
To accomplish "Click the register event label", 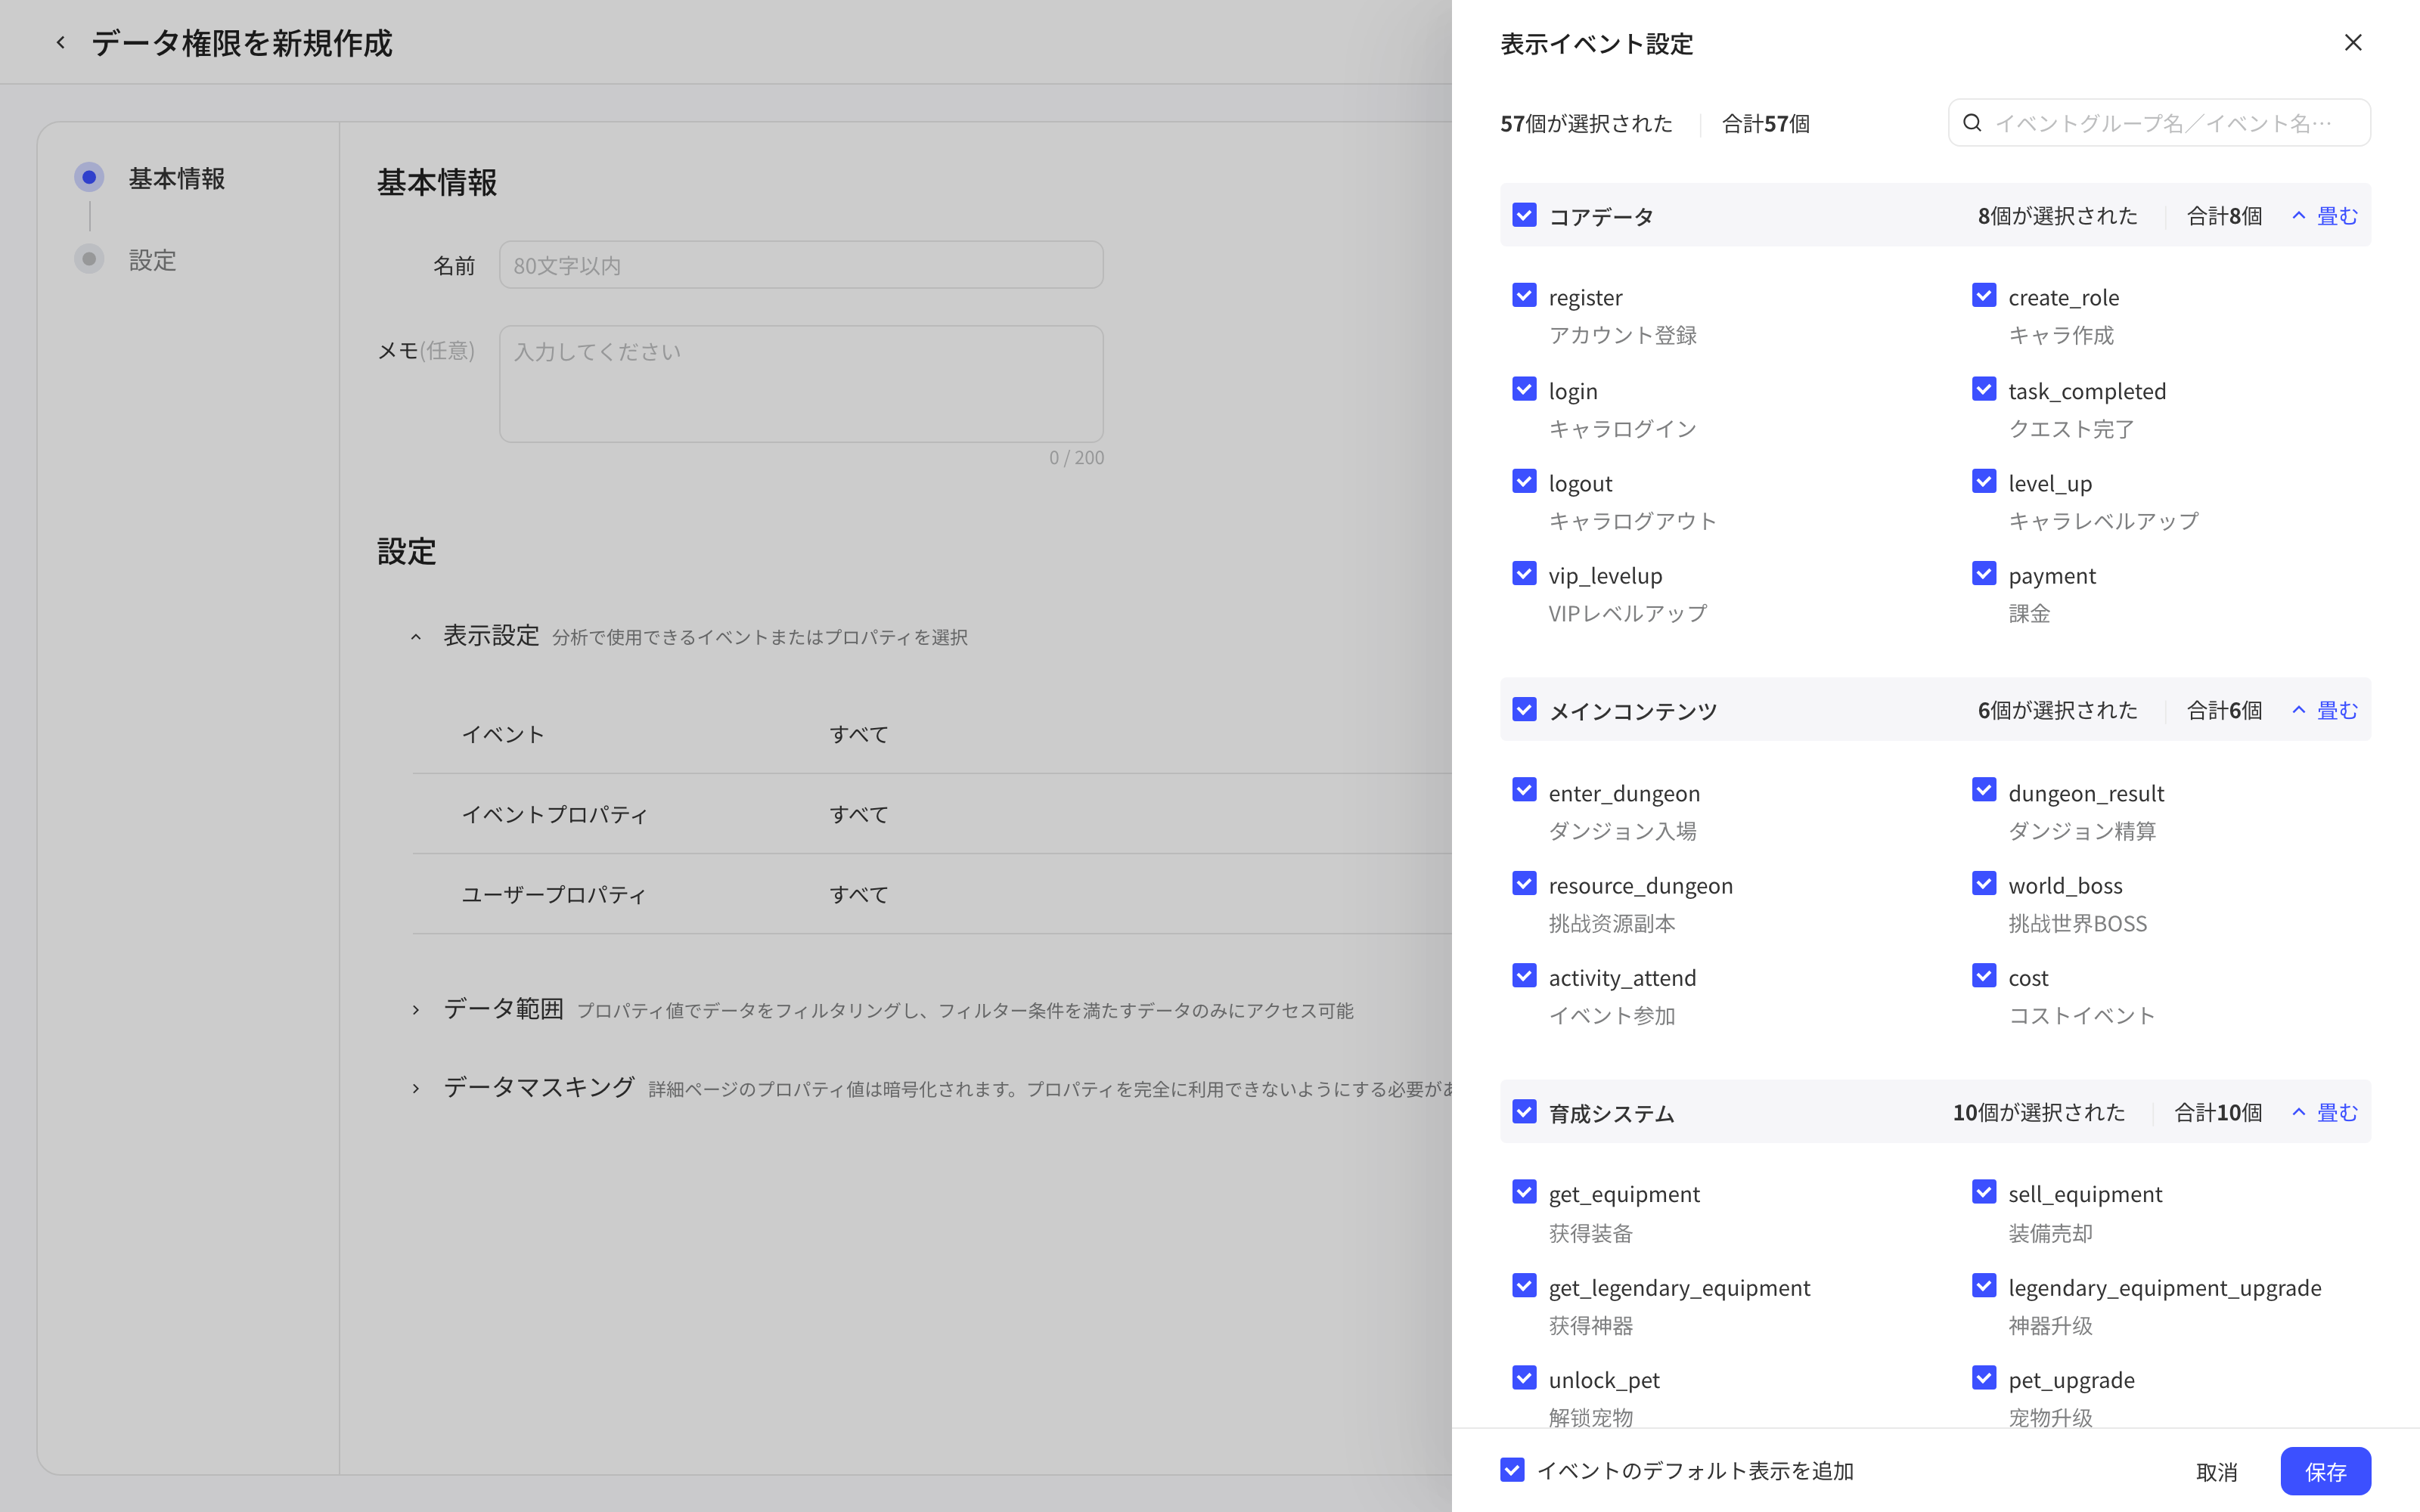I will [1585, 297].
